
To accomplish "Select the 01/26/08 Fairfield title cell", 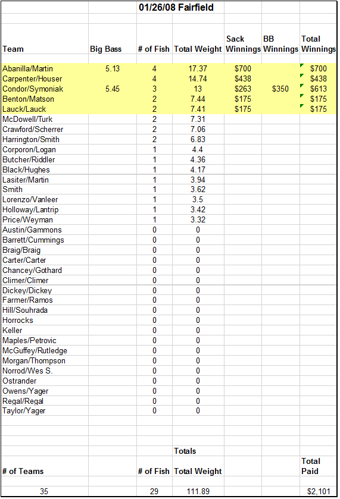I will (x=176, y=7).
